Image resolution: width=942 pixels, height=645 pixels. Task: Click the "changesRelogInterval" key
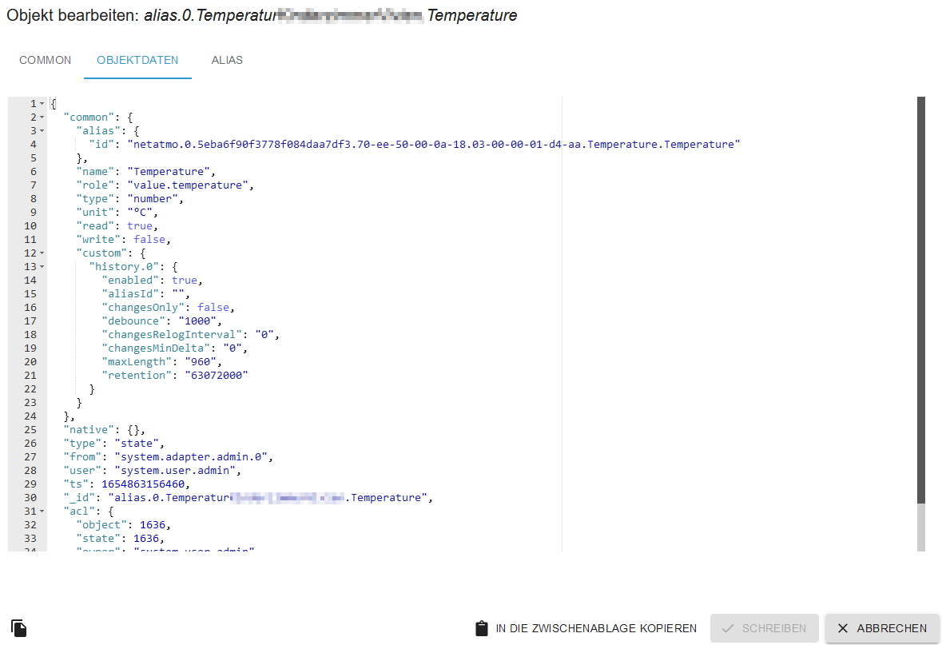172,335
